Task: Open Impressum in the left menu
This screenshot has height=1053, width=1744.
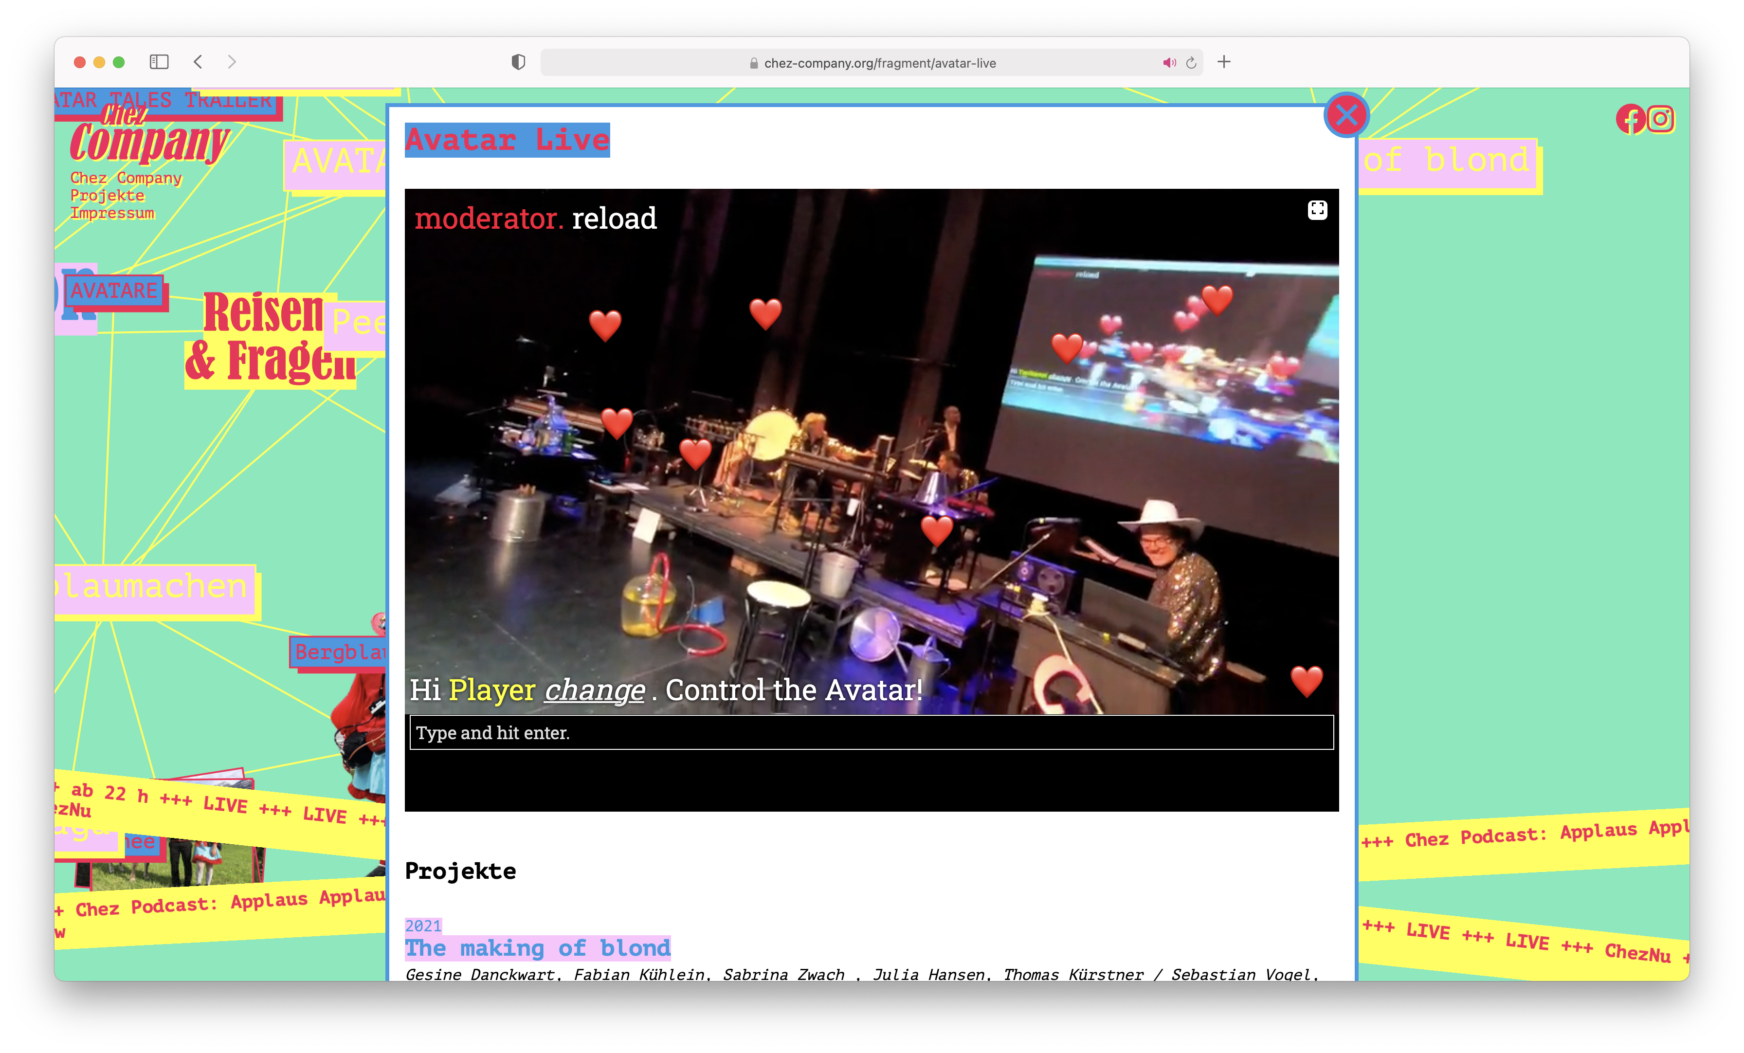Action: pyautogui.click(x=112, y=213)
